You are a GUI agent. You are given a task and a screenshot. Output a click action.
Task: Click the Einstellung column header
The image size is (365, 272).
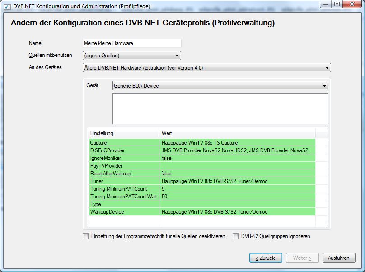(x=124, y=133)
